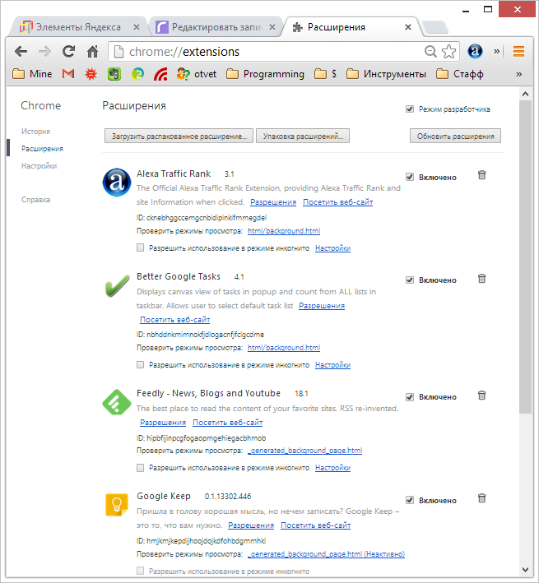This screenshot has height=583, width=539.
Task: Open the green circle '2' bookmark
Action: 137,74
